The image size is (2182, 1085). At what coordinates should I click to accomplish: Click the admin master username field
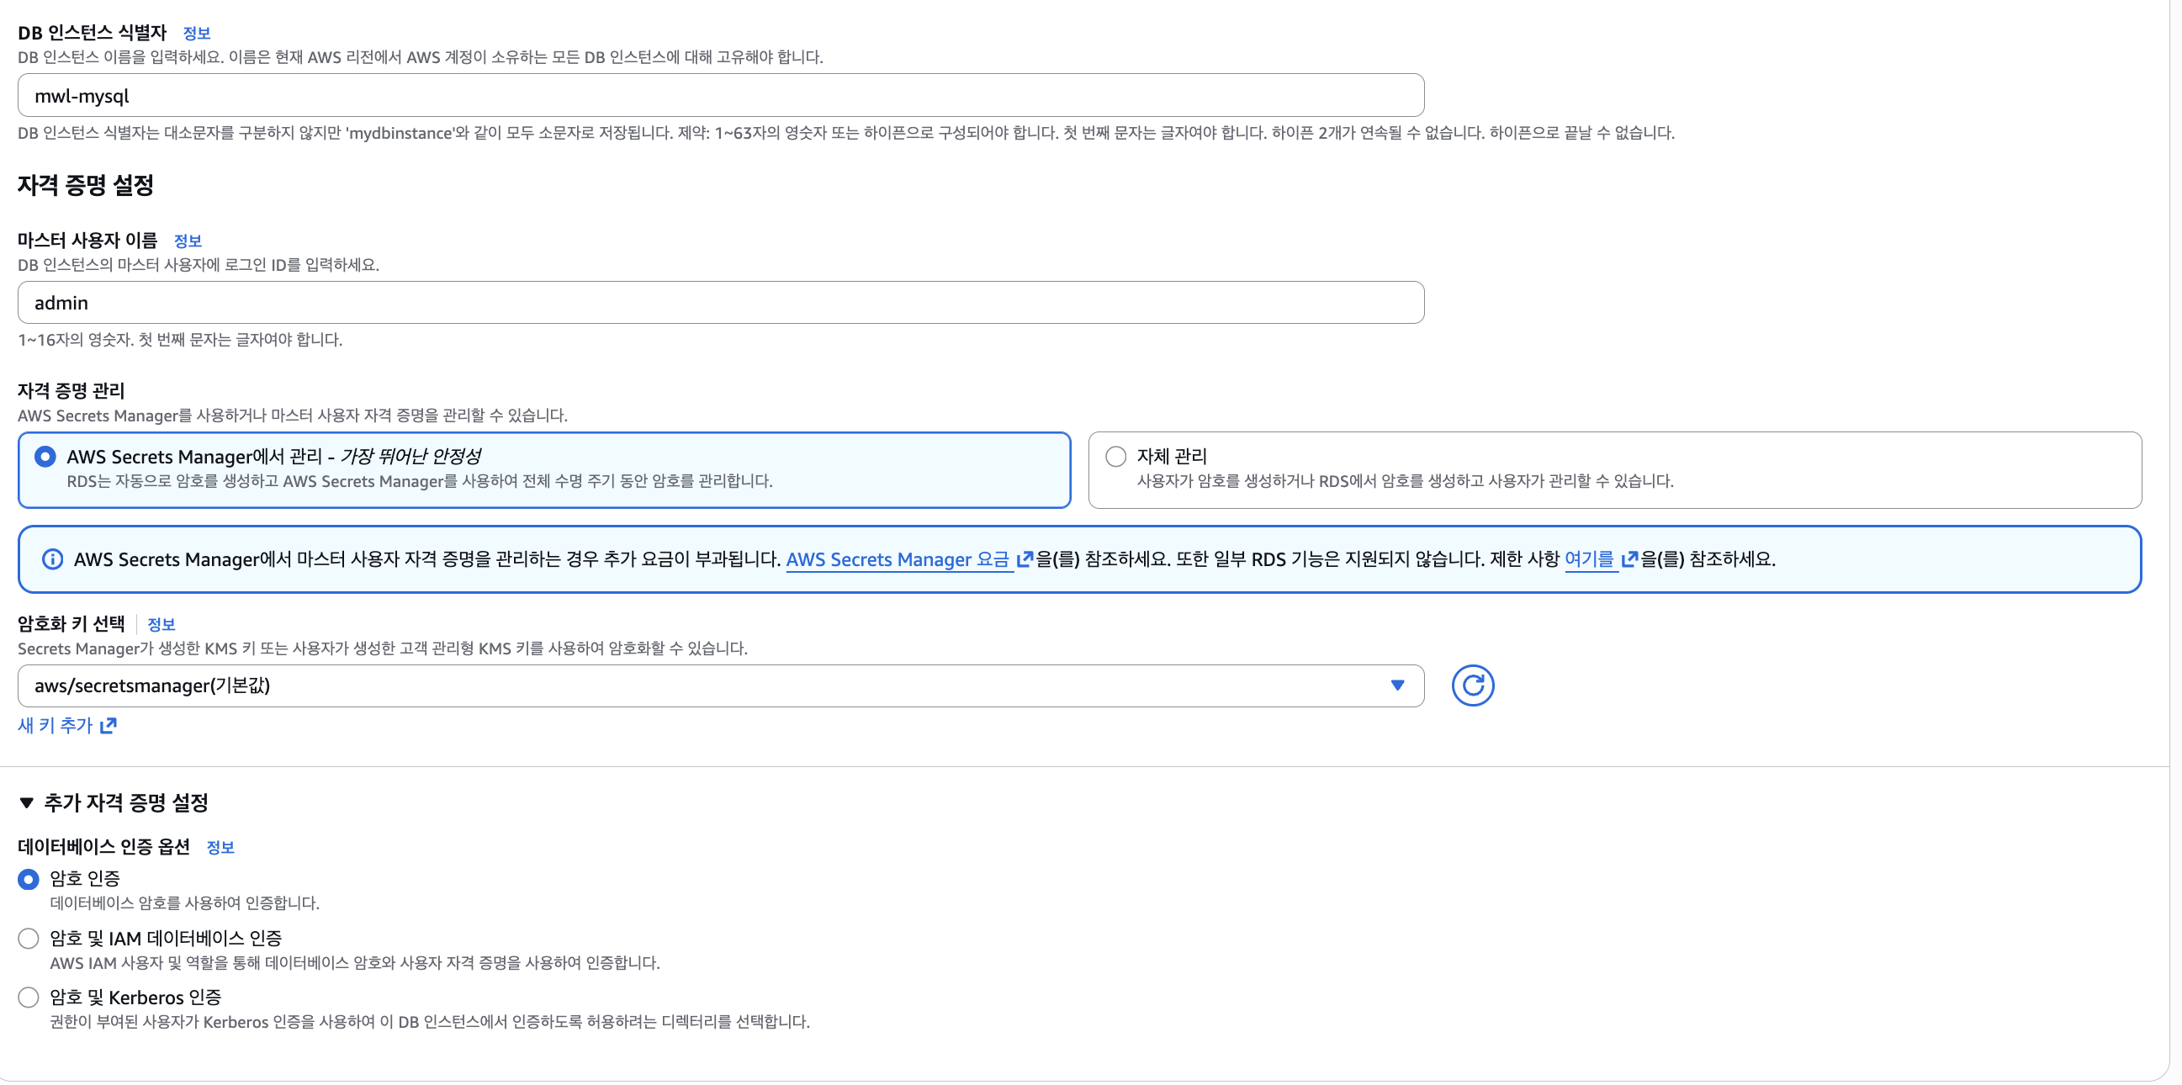[x=720, y=303]
